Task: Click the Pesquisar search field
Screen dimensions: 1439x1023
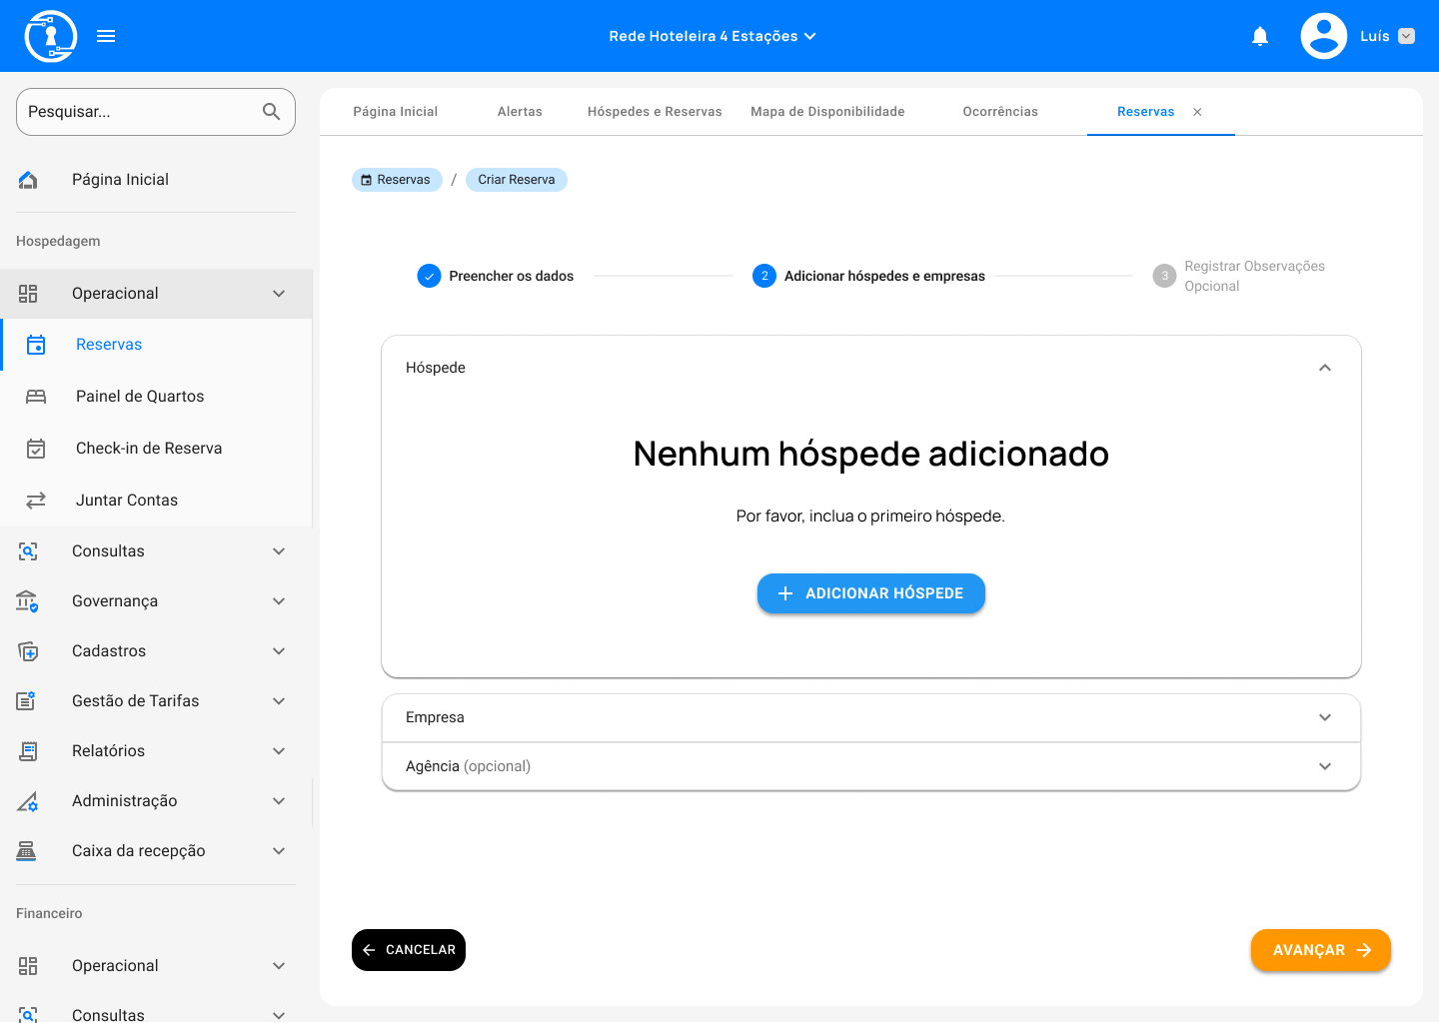Action: (x=140, y=112)
